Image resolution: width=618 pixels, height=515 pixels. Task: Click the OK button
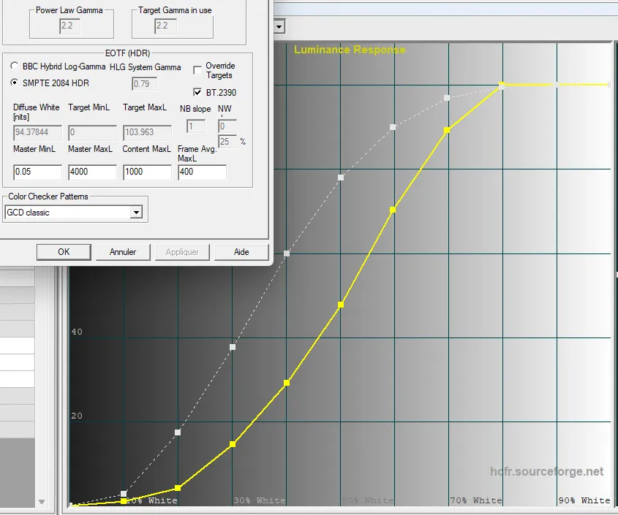point(64,252)
